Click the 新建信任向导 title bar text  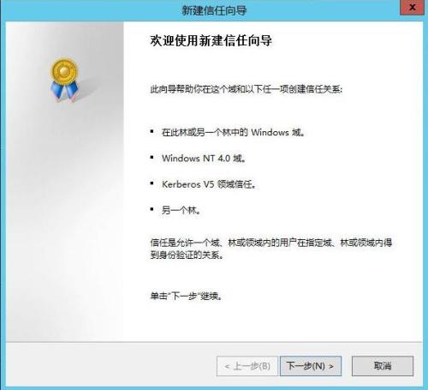click(214, 10)
